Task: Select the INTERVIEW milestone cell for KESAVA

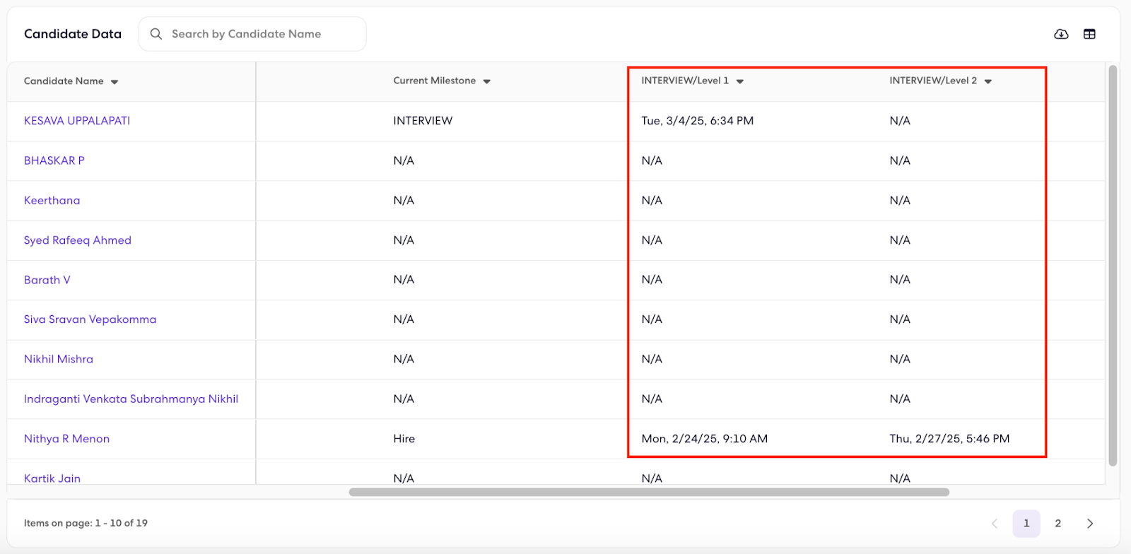Action: tap(423, 121)
